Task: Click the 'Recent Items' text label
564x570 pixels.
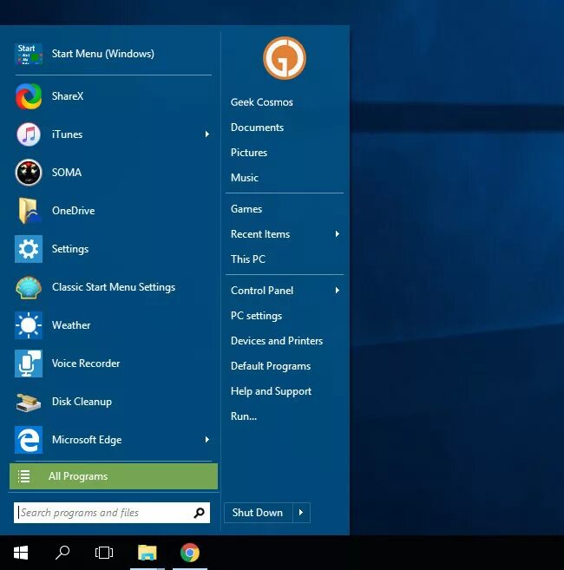Action: click(x=260, y=233)
